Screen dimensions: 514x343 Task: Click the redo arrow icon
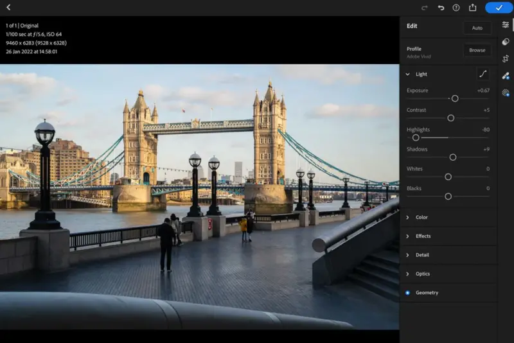(x=425, y=8)
